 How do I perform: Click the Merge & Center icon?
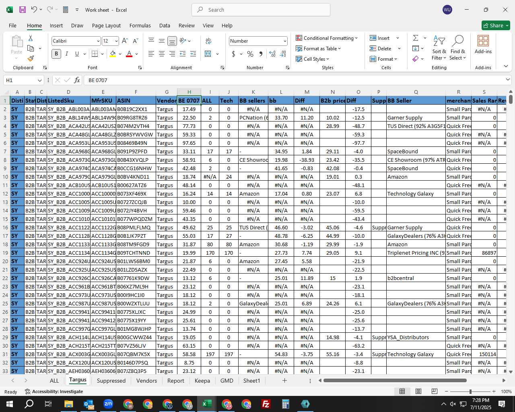(x=208, y=54)
